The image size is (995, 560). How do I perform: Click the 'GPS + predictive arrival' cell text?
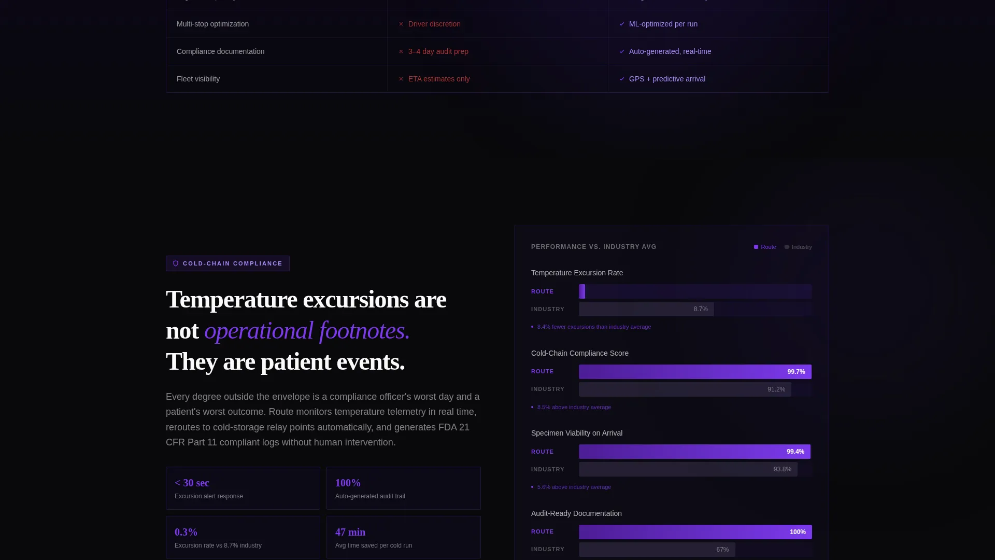point(667,79)
